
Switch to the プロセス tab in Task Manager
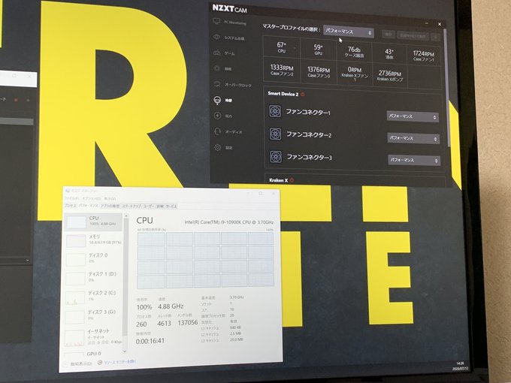(x=70, y=206)
